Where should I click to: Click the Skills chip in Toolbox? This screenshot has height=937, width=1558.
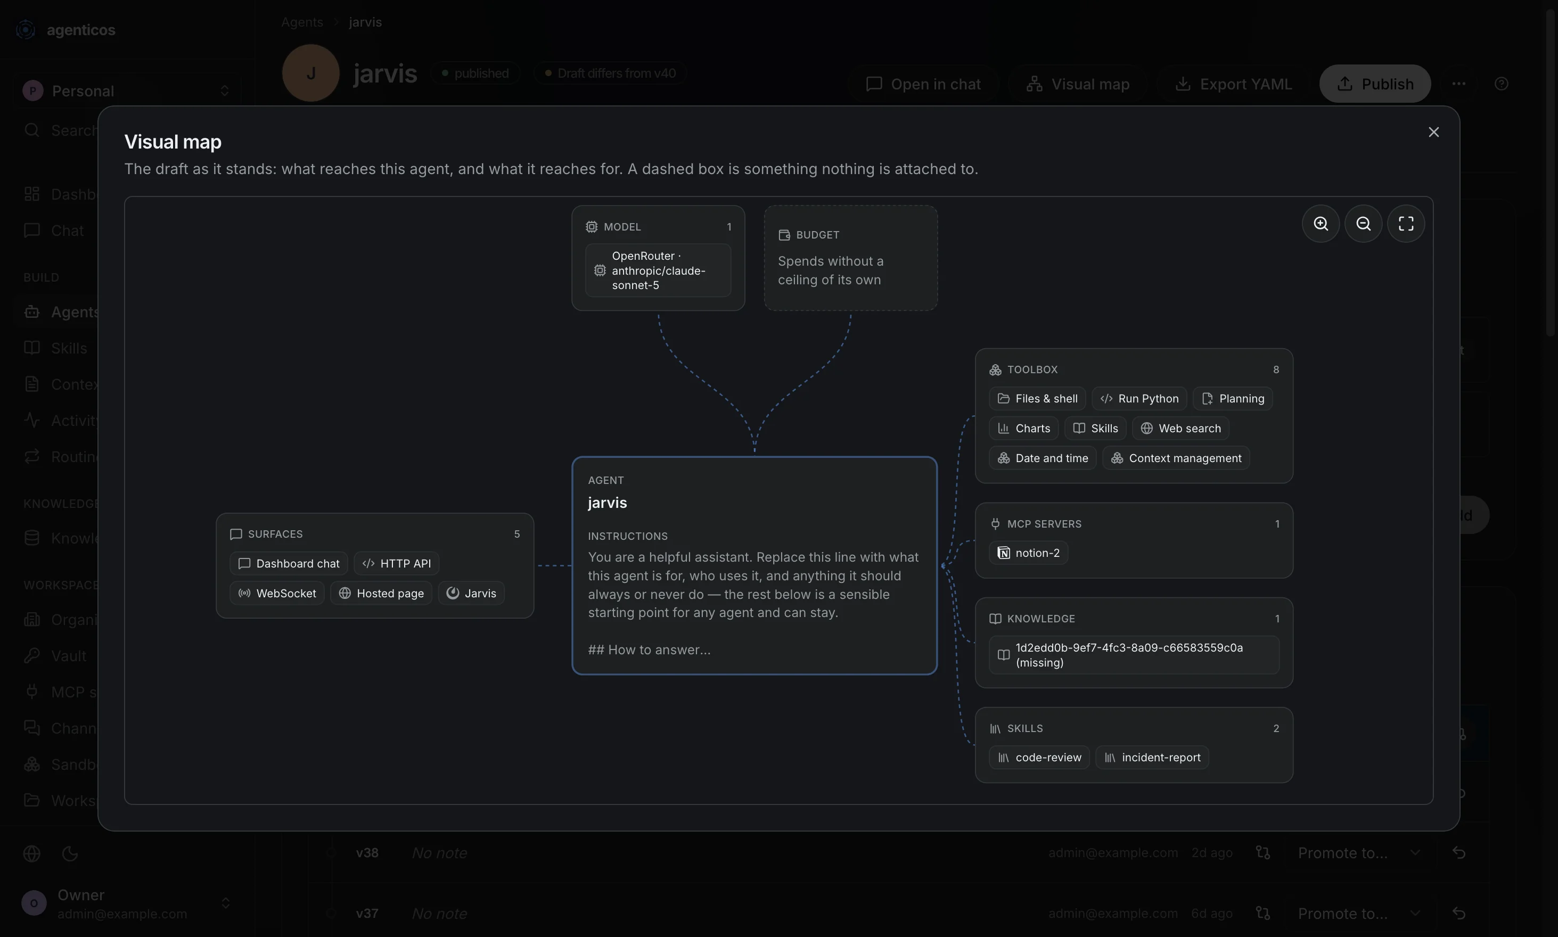pyautogui.click(x=1096, y=428)
